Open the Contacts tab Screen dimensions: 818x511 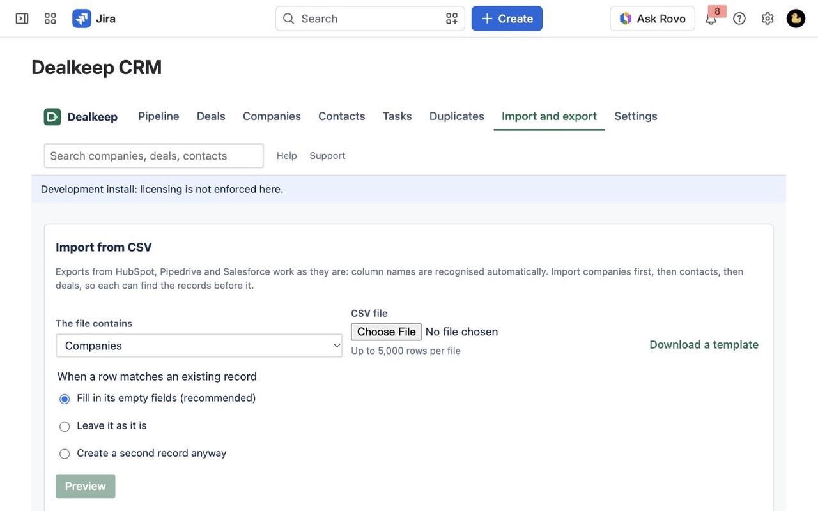342,116
